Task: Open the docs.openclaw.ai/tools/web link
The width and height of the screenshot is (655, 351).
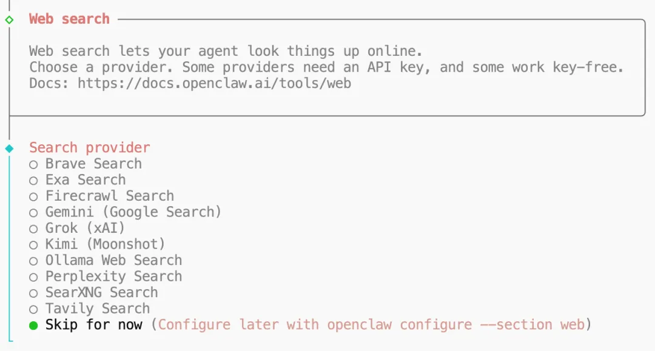Action: pyautogui.click(x=214, y=83)
